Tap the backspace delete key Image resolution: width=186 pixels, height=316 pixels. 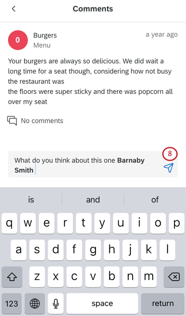point(174,277)
